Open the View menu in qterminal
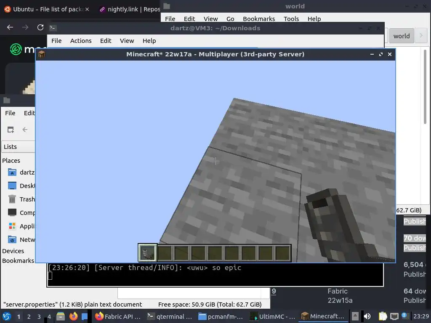This screenshot has width=431, height=323. click(127, 41)
